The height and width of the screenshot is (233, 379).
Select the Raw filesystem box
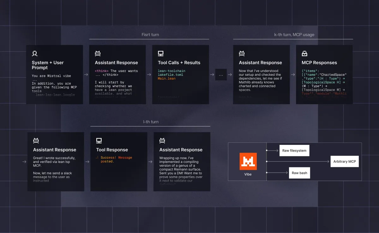(x=294, y=151)
